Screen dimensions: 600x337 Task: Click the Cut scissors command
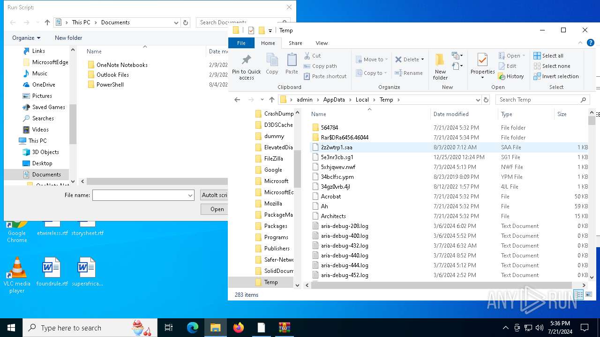coord(312,56)
